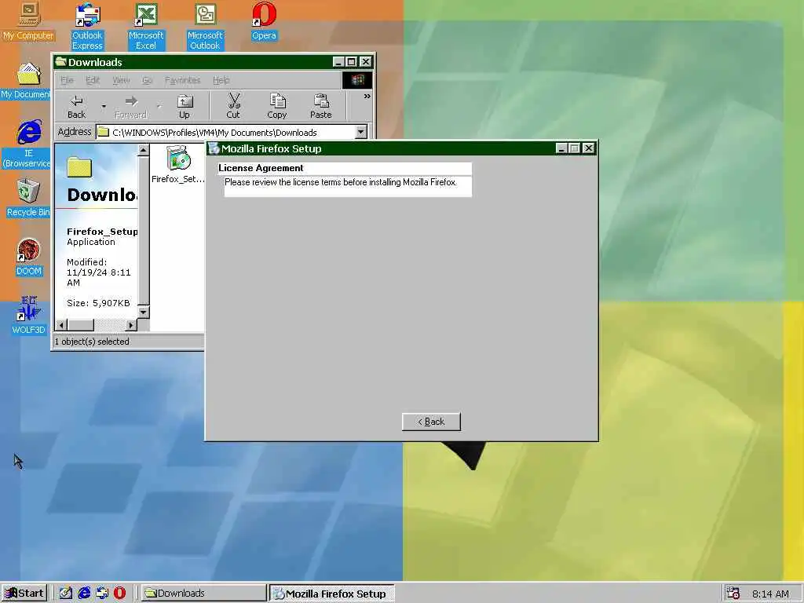Image resolution: width=804 pixels, height=603 pixels.
Task: Open the Edit menu in Downloads
Action: [x=93, y=80]
